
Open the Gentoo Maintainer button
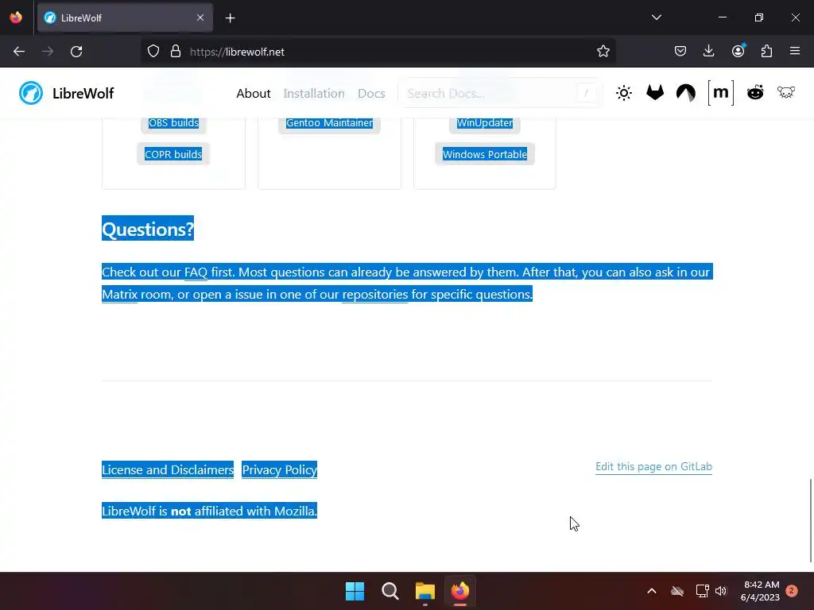pos(329,123)
